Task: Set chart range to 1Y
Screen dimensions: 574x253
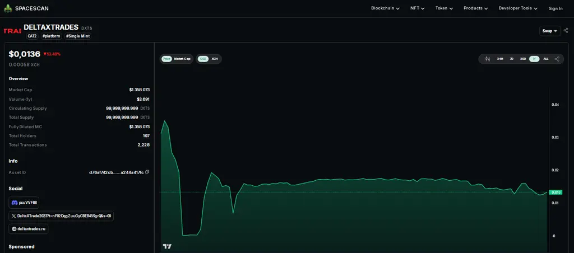Action: (534, 59)
